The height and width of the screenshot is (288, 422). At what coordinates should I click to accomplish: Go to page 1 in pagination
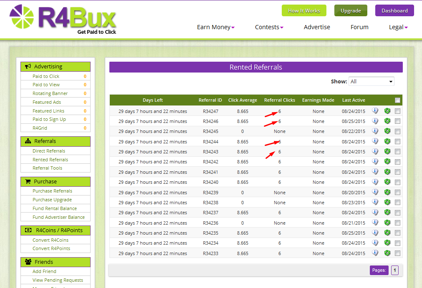(395, 270)
